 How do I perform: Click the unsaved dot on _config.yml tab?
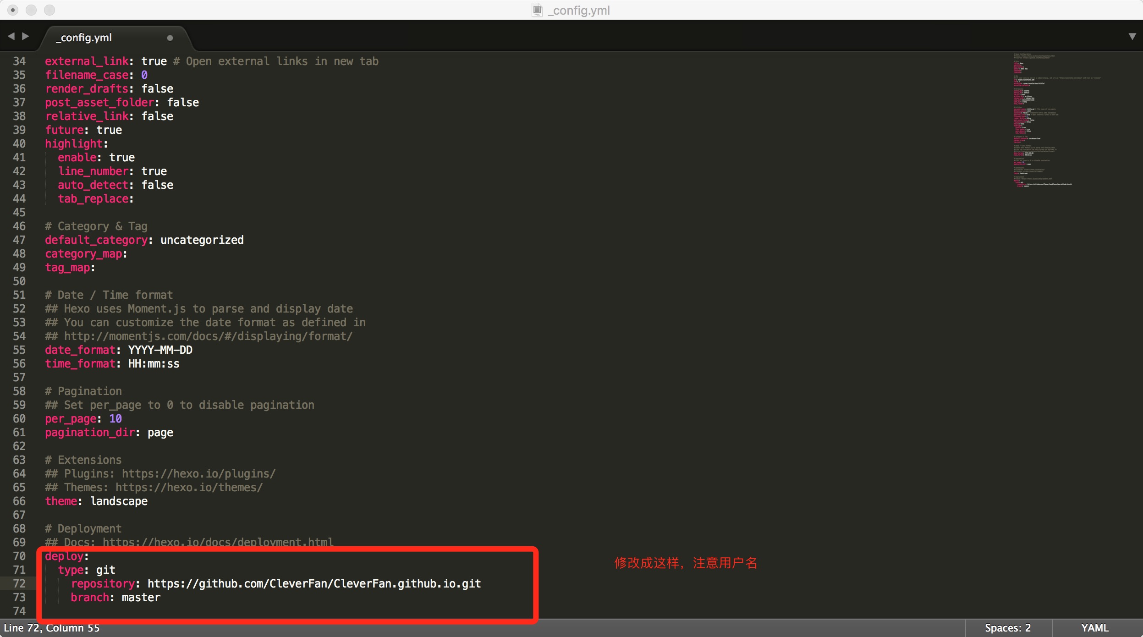coord(170,38)
